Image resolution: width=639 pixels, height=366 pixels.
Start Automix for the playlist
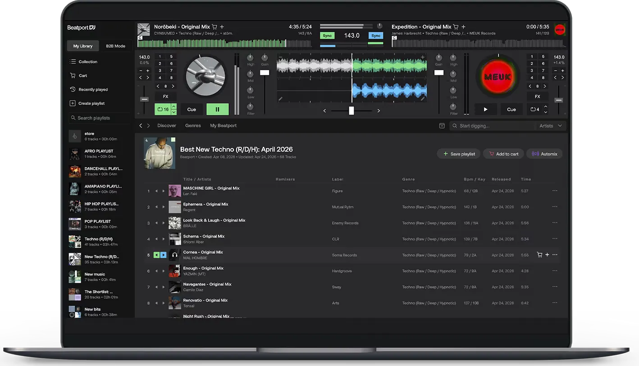[x=544, y=154]
